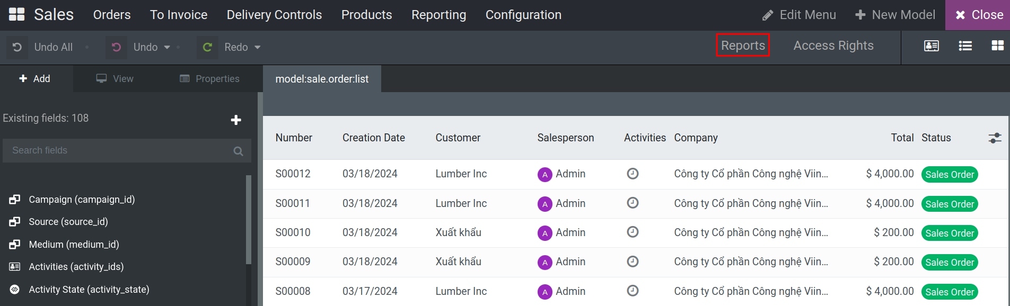
Task: Sort by Salesperson column header
Action: (566, 138)
